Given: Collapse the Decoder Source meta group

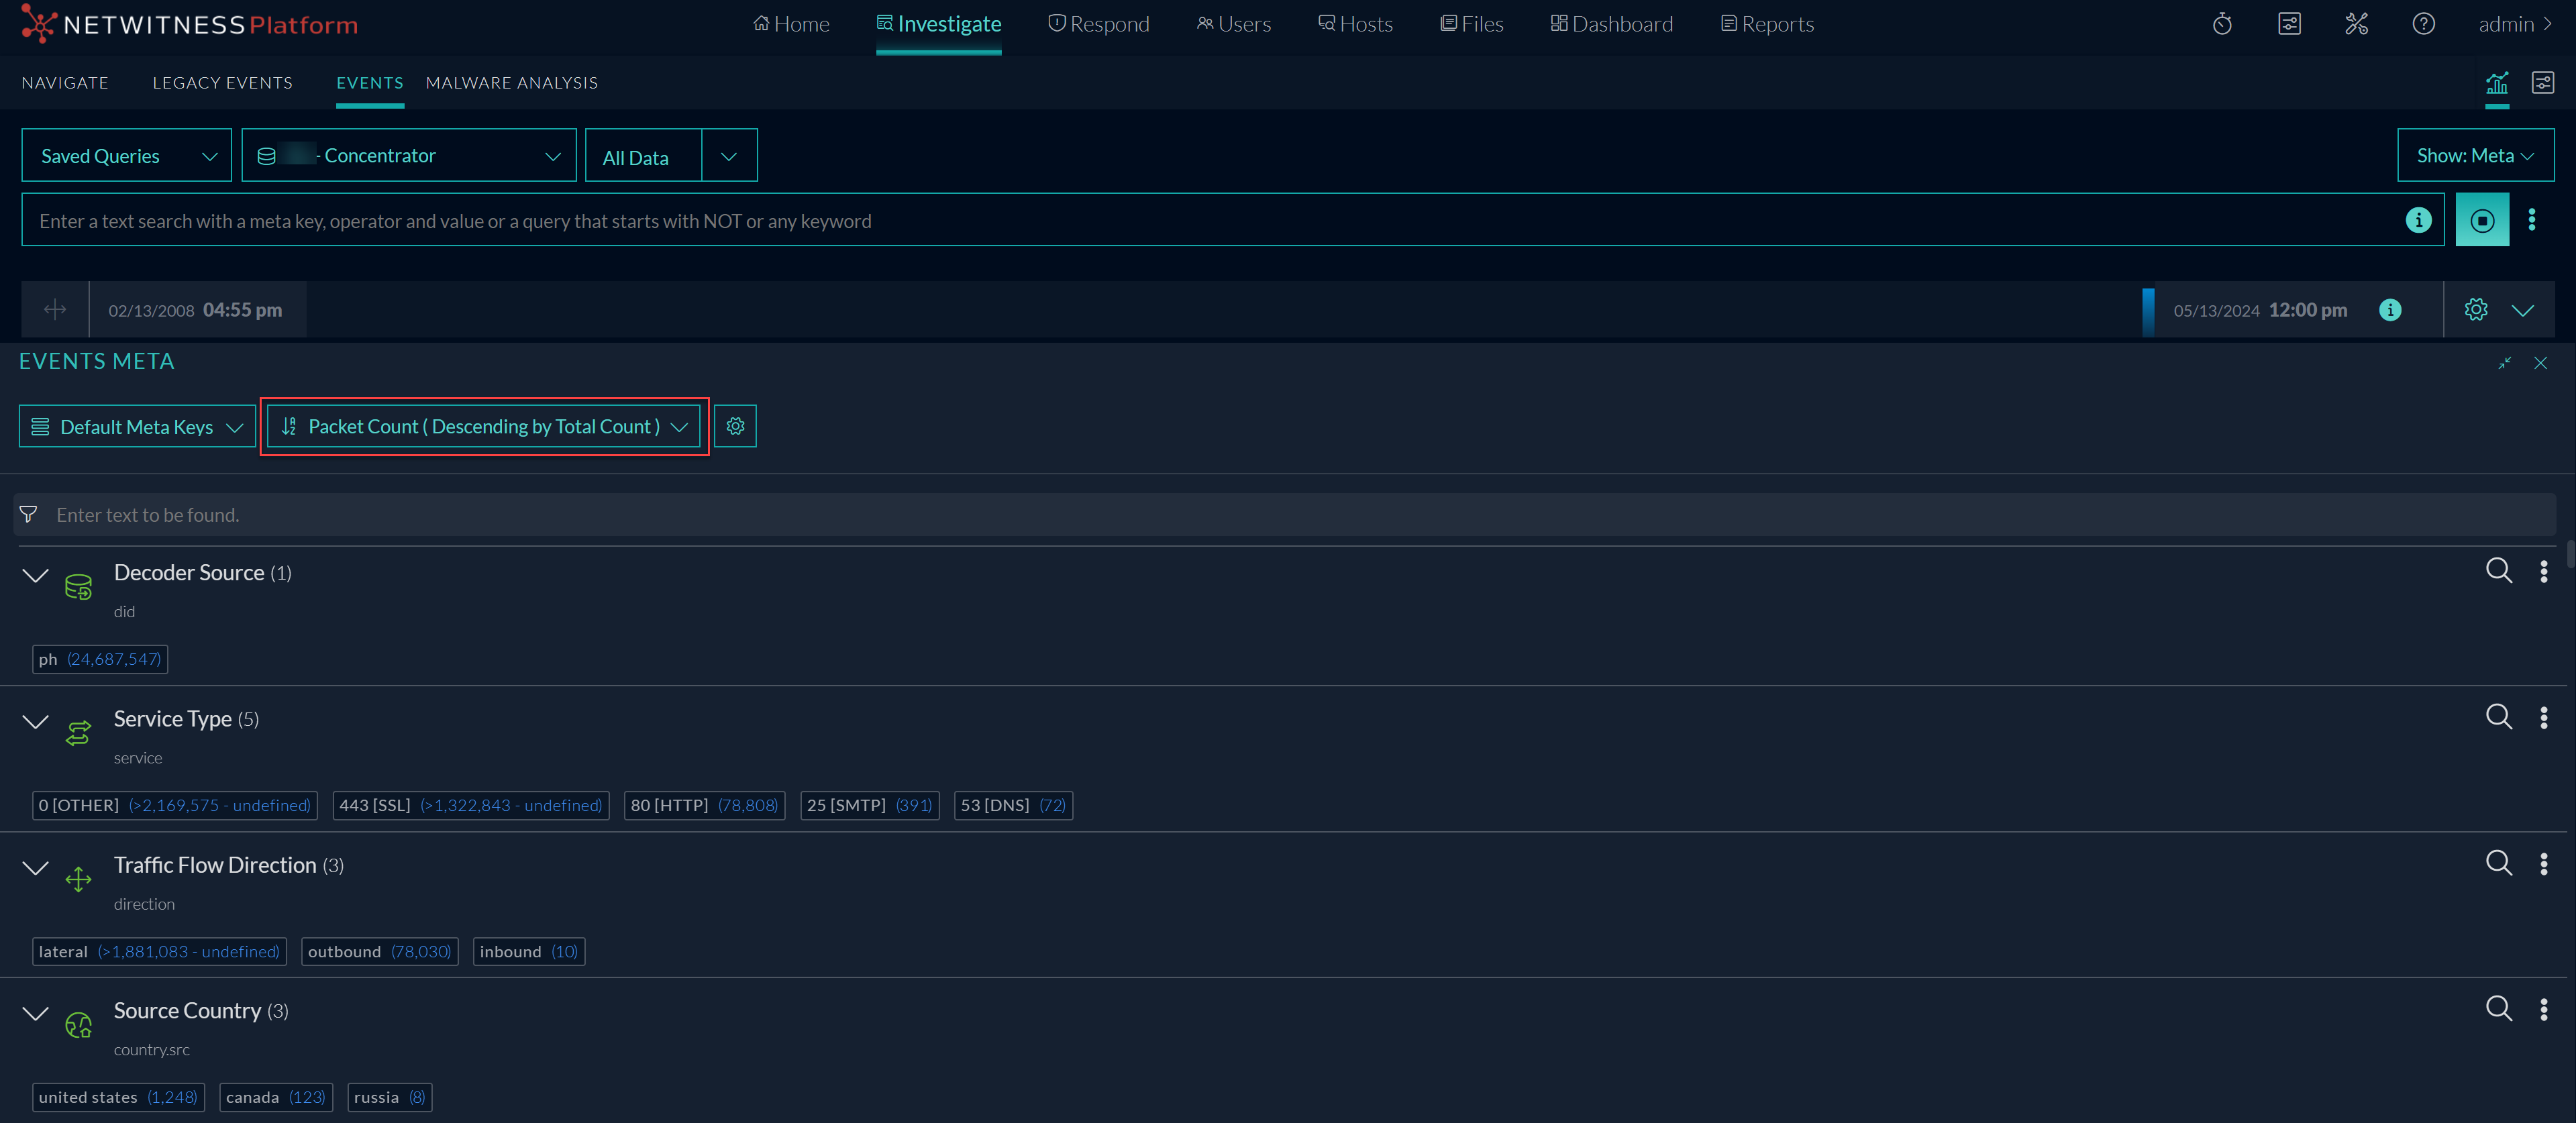Looking at the screenshot, I should [36, 575].
